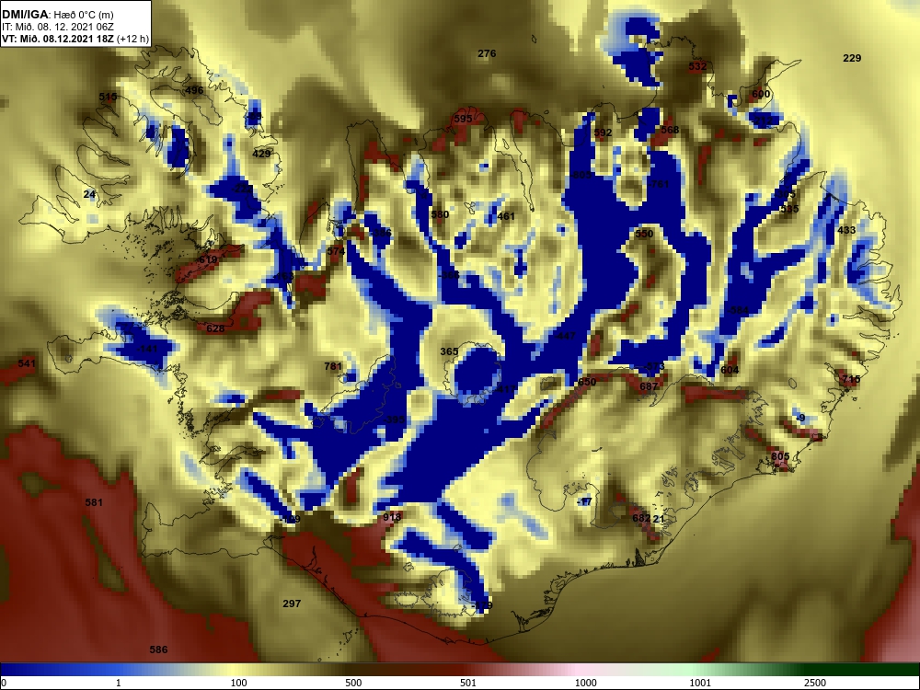The image size is (920, 690).
Task: Click the map value '-761'
Action: [x=659, y=184]
